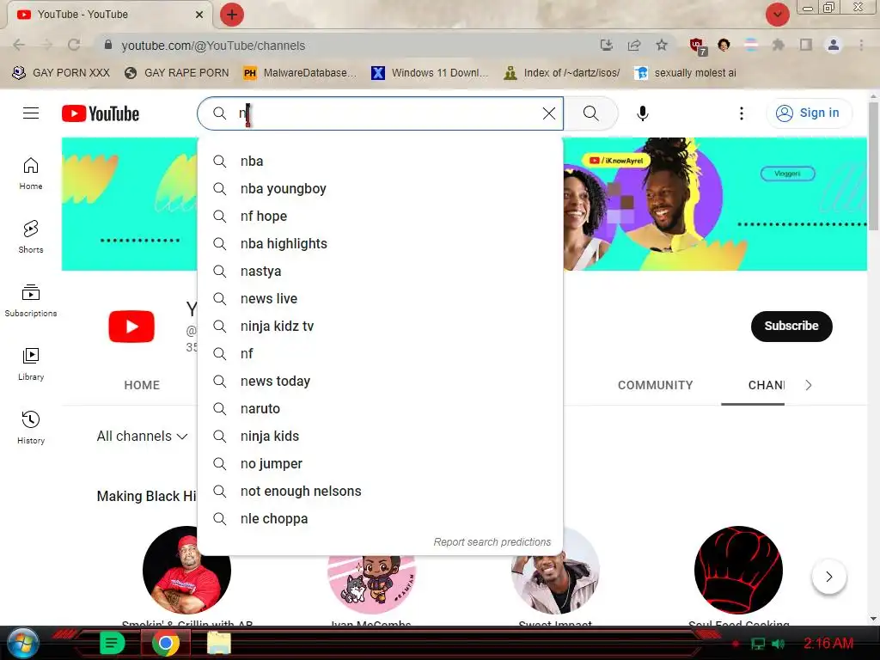Subscribe to the YouTube channel
Screen dimensions: 880x660
click(x=791, y=326)
